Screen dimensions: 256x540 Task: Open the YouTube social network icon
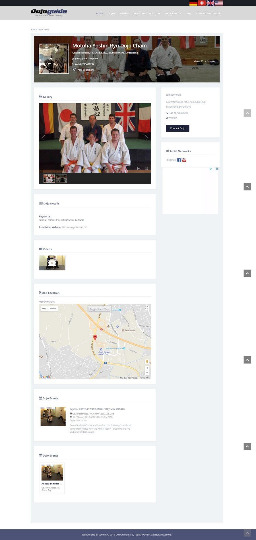click(184, 160)
